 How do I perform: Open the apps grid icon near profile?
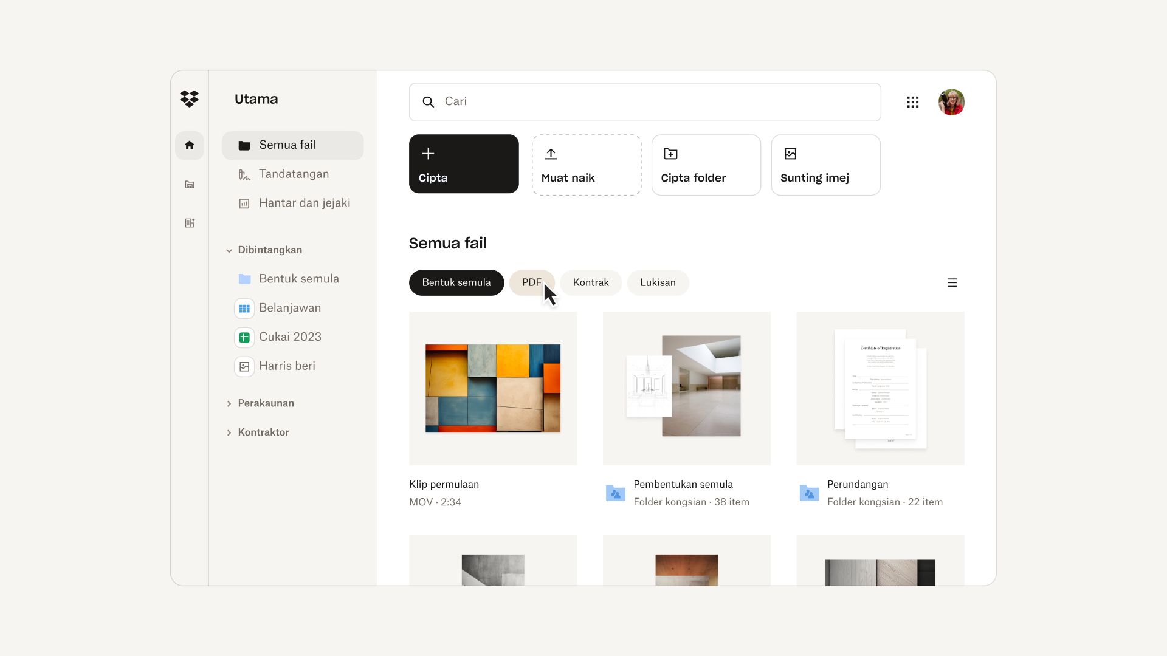[913, 102]
